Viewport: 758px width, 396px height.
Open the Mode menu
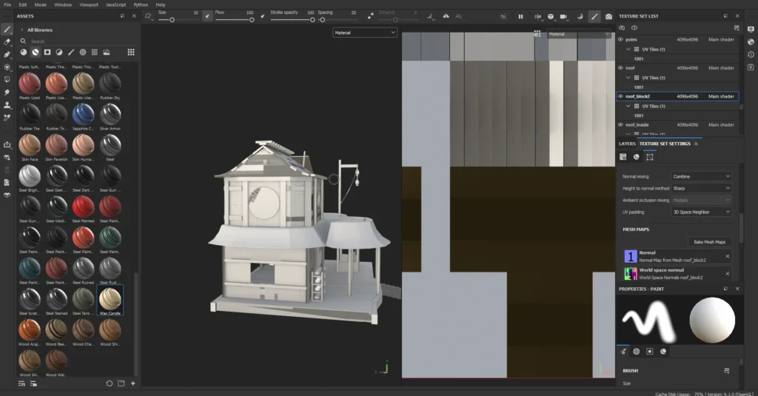[41, 5]
